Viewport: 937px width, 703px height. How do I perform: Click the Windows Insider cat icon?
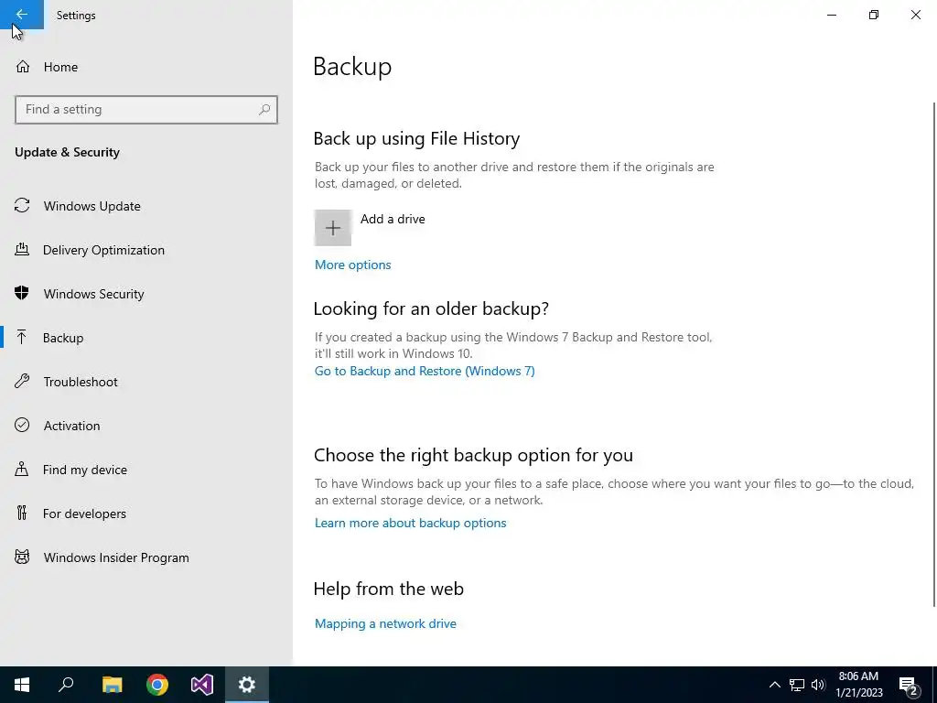click(22, 557)
